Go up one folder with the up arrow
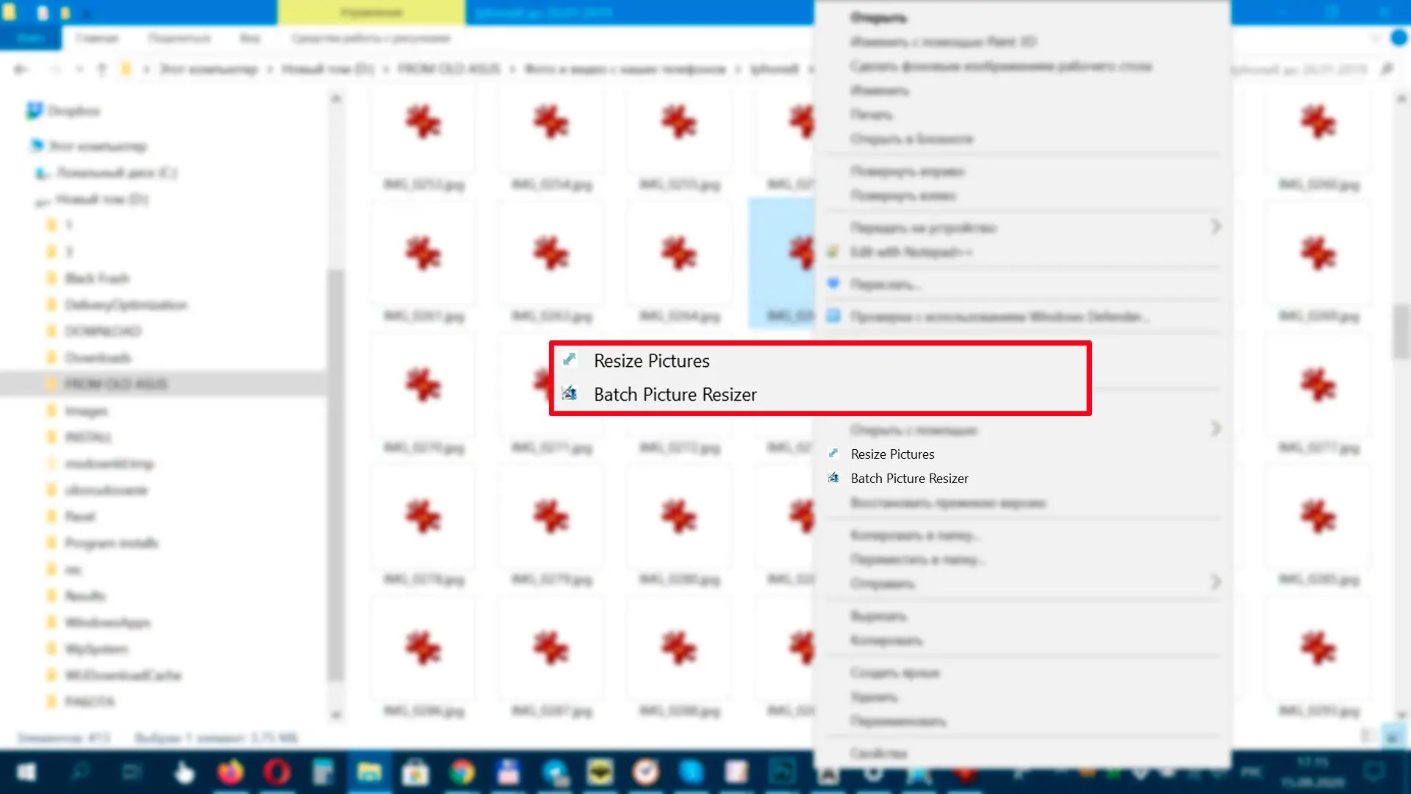 click(102, 69)
